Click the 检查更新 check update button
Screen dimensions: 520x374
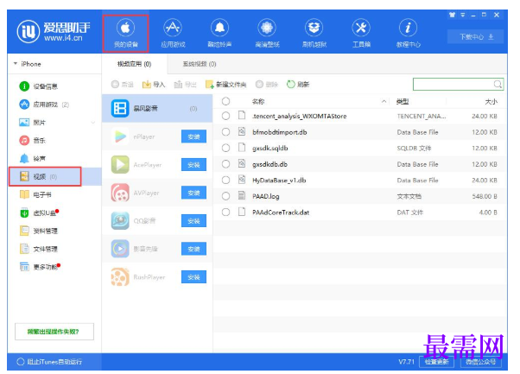click(x=437, y=362)
